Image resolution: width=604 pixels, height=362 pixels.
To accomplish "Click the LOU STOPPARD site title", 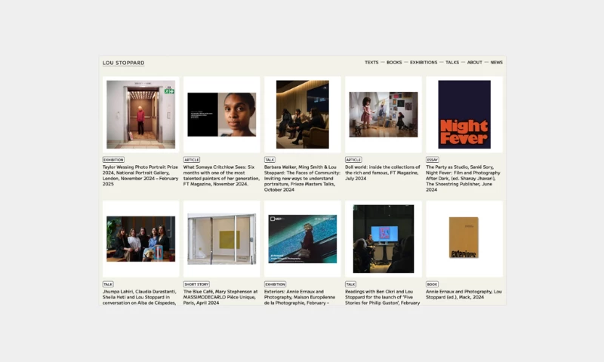I will (123, 63).
